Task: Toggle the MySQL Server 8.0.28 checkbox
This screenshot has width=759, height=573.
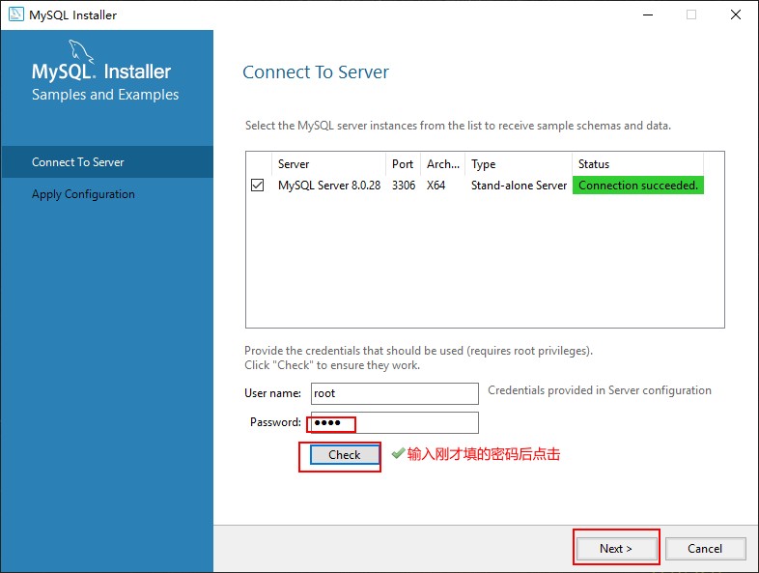Action: click(258, 185)
